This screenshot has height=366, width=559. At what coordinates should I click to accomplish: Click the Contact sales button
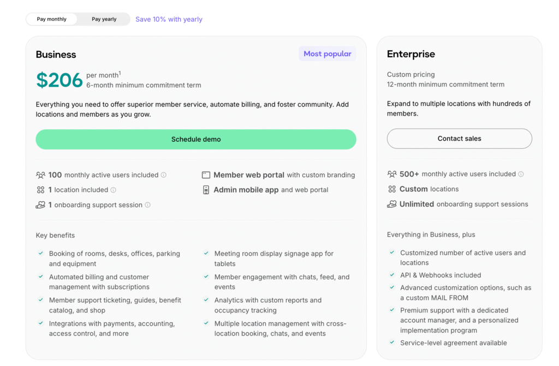(x=459, y=139)
